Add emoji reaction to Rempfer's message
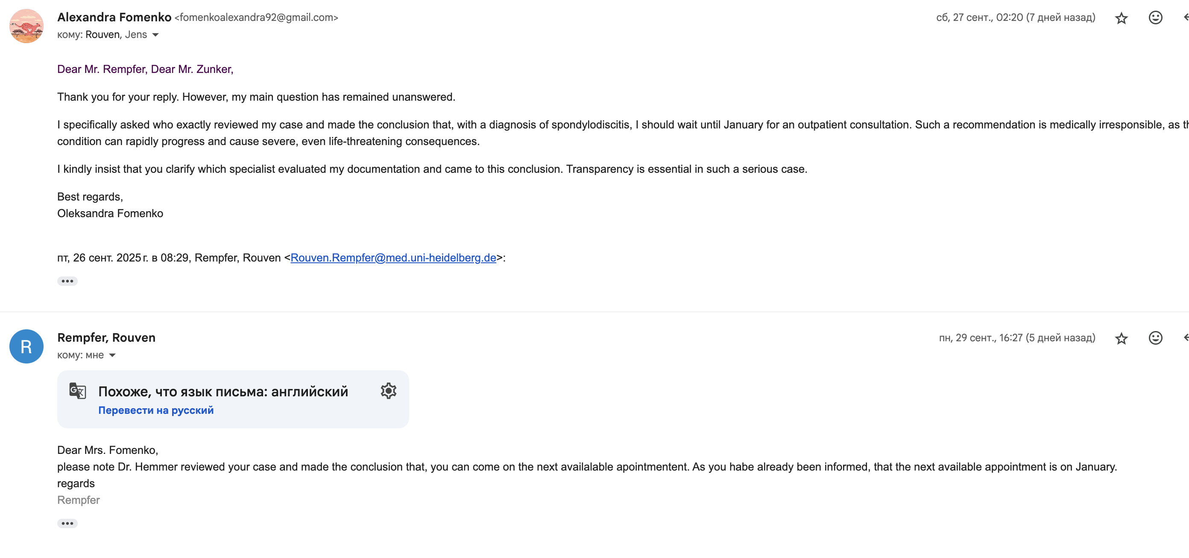Screen dimensions: 1189x558 tap(1155, 338)
